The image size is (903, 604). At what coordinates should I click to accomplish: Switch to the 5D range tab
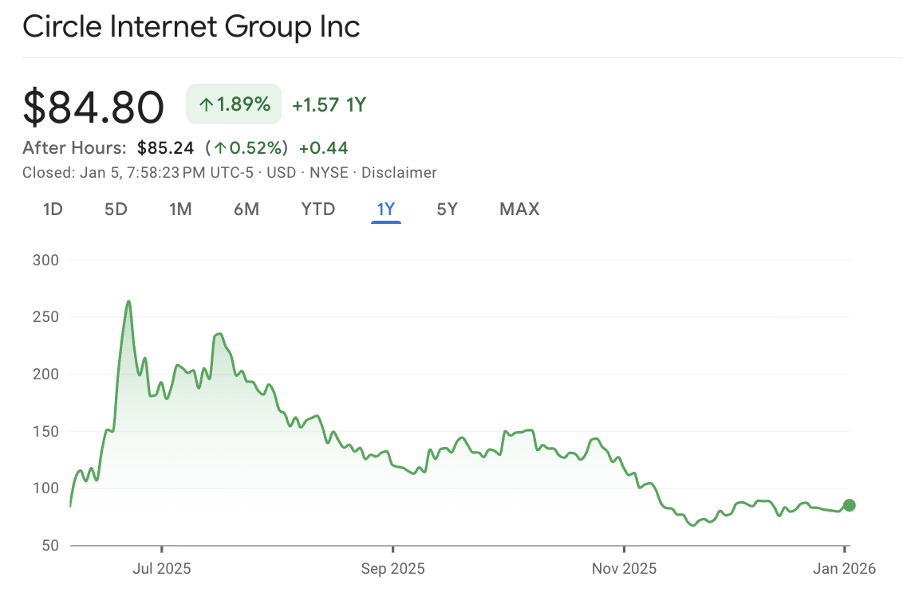(x=116, y=210)
